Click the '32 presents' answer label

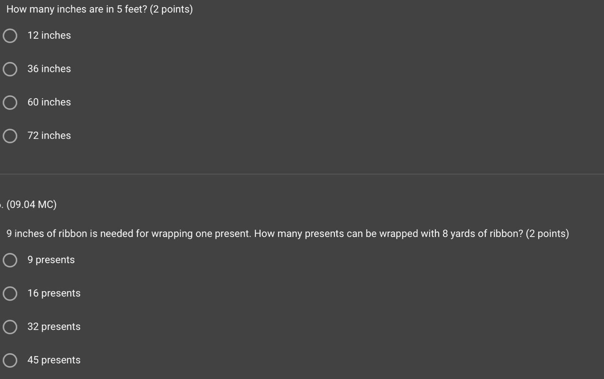pos(54,327)
